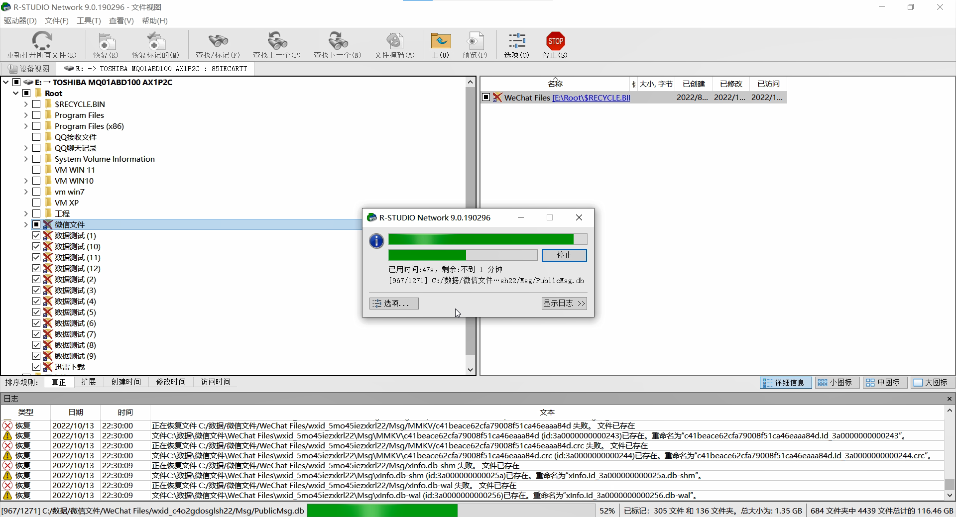Sort by 创建时间 tab
956x517 pixels.
(x=126, y=382)
